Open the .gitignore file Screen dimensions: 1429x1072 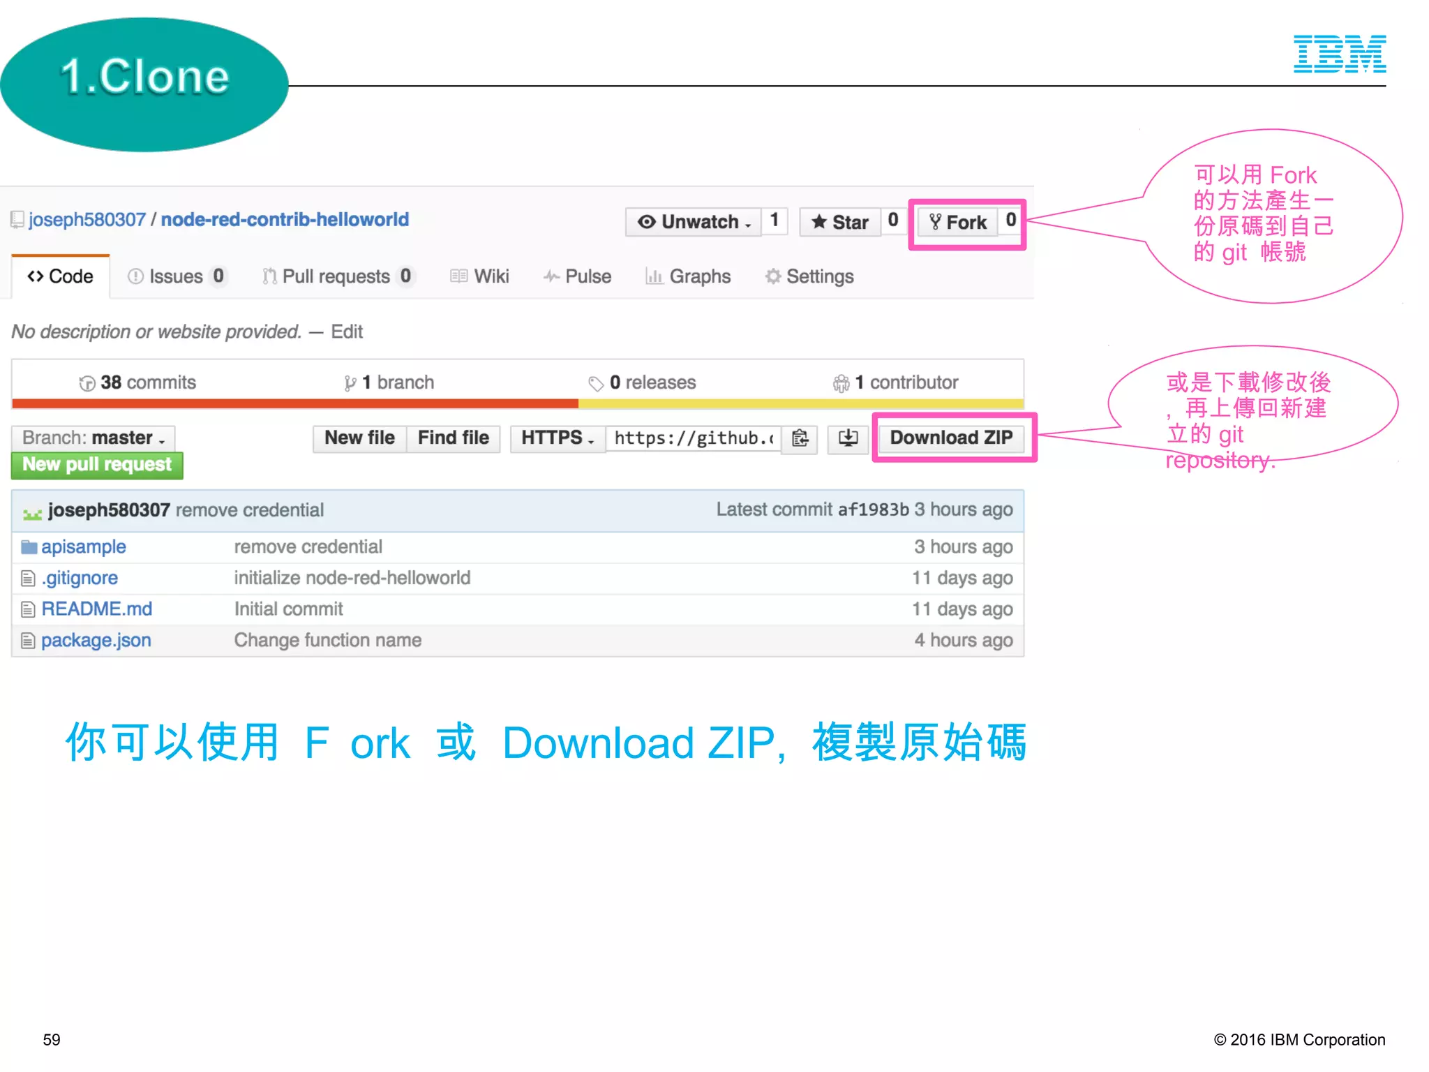coord(80,579)
